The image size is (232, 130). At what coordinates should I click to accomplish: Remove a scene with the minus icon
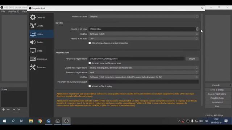click(8, 109)
